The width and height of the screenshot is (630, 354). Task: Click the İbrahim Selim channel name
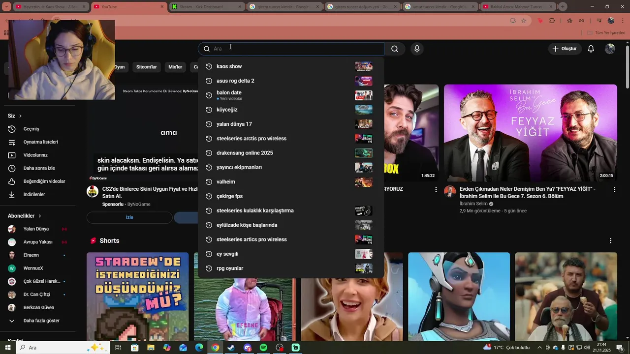[473, 204]
